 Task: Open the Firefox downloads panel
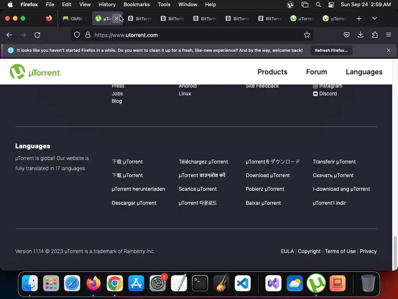click(x=360, y=35)
